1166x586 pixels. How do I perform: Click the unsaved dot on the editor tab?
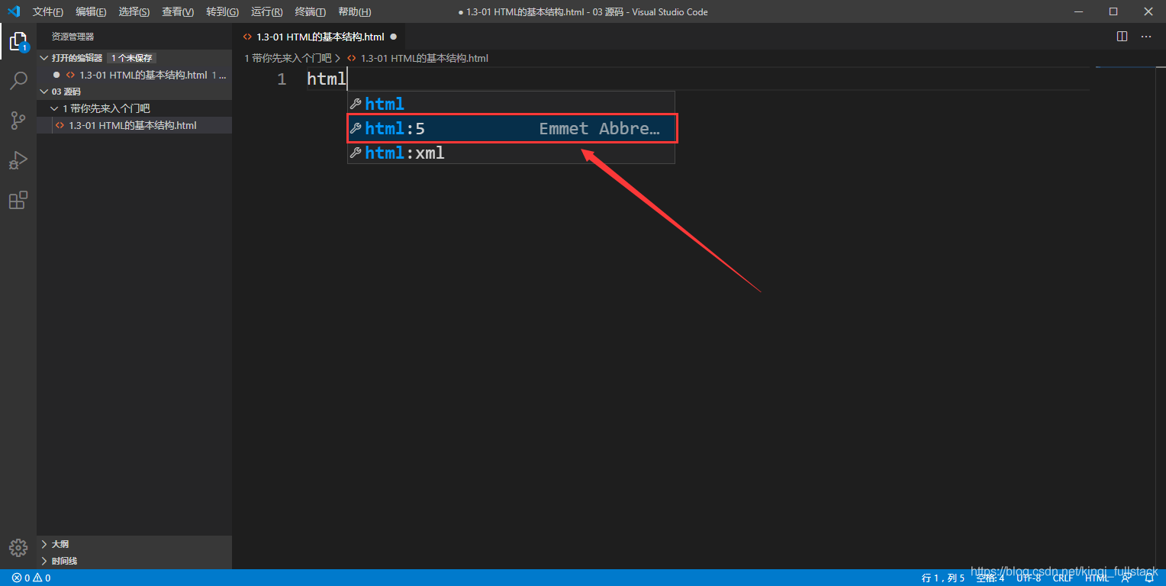pyautogui.click(x=393, y=36)
